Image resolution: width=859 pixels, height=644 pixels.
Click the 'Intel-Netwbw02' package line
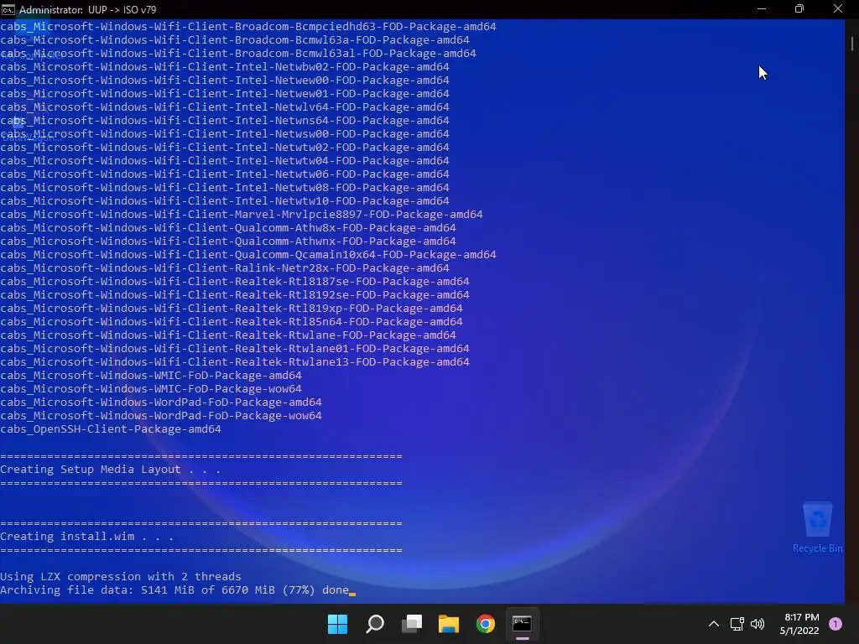(225, 67)
